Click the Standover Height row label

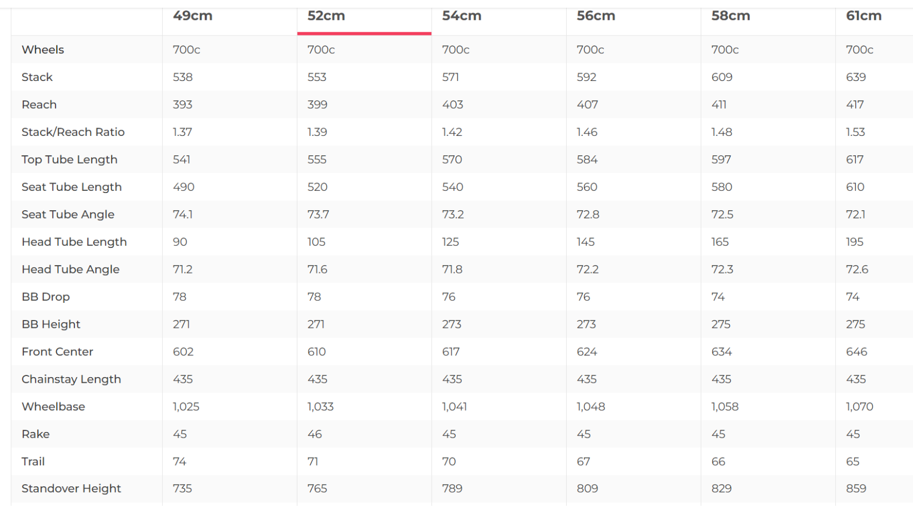pyautogui.click(x=71, y=489)
